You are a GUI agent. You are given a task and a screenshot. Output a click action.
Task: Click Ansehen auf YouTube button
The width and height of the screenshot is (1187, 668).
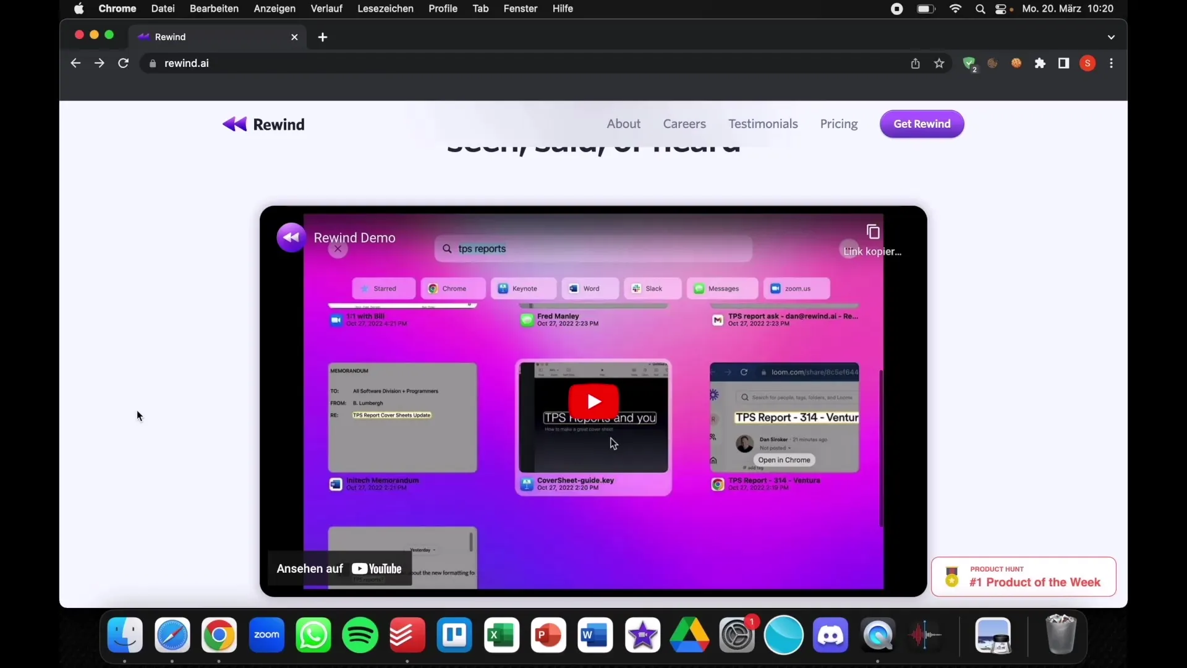pyautogui.click(x=339, y=568)
